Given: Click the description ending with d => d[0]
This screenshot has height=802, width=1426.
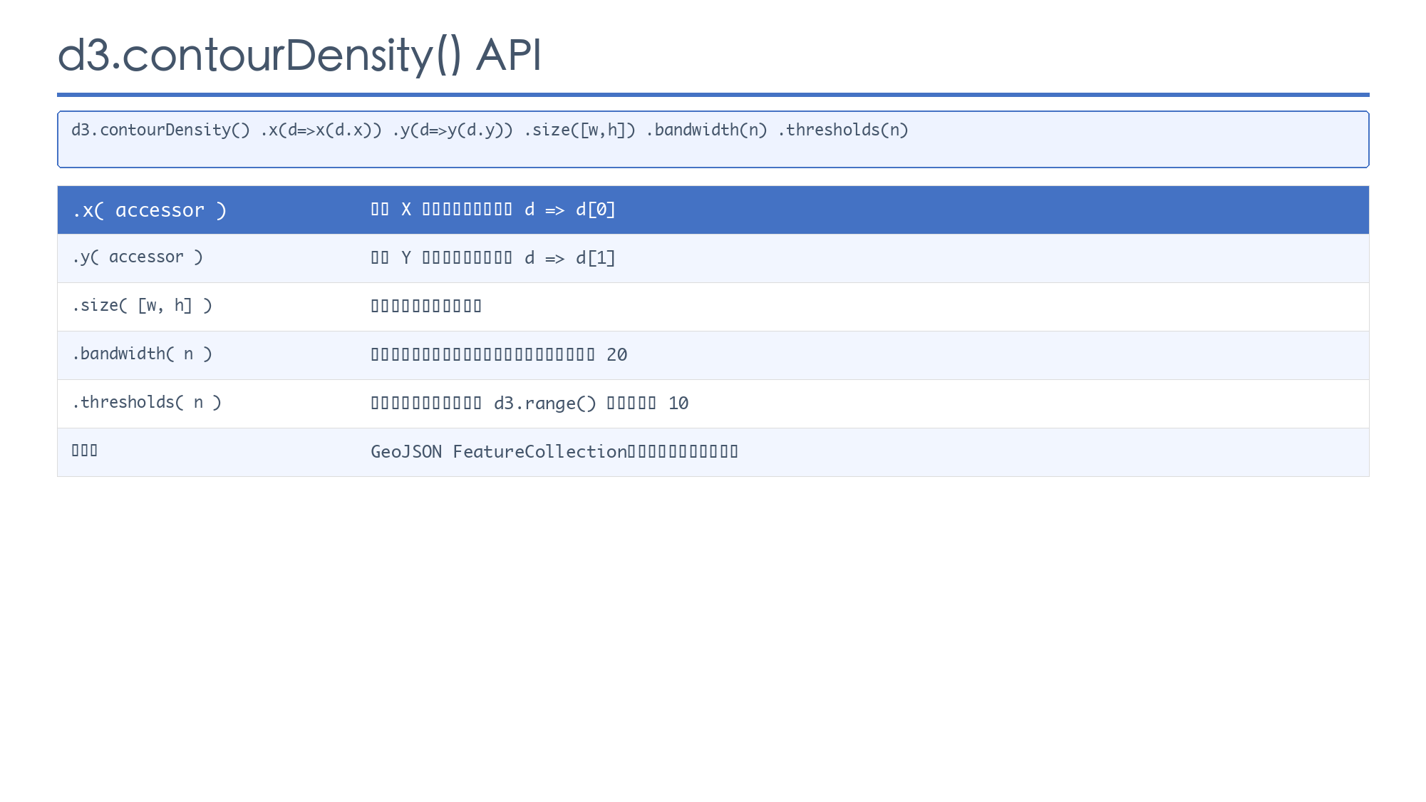Looking at the screenshot, I should click(x=493, y=210).
